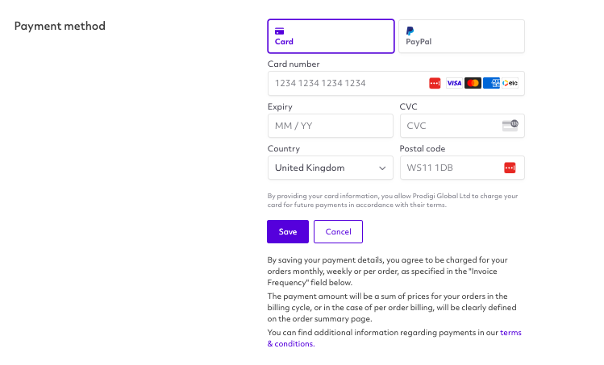The height and width of the screenshot is (365, 604).
Task: Click the Visa card brand icon
Action: click(x=454, y=83)
